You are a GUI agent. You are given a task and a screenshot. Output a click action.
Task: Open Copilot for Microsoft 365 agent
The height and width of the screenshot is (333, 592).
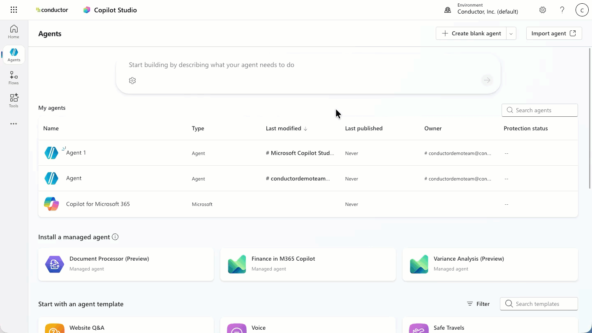click(98, 204)
